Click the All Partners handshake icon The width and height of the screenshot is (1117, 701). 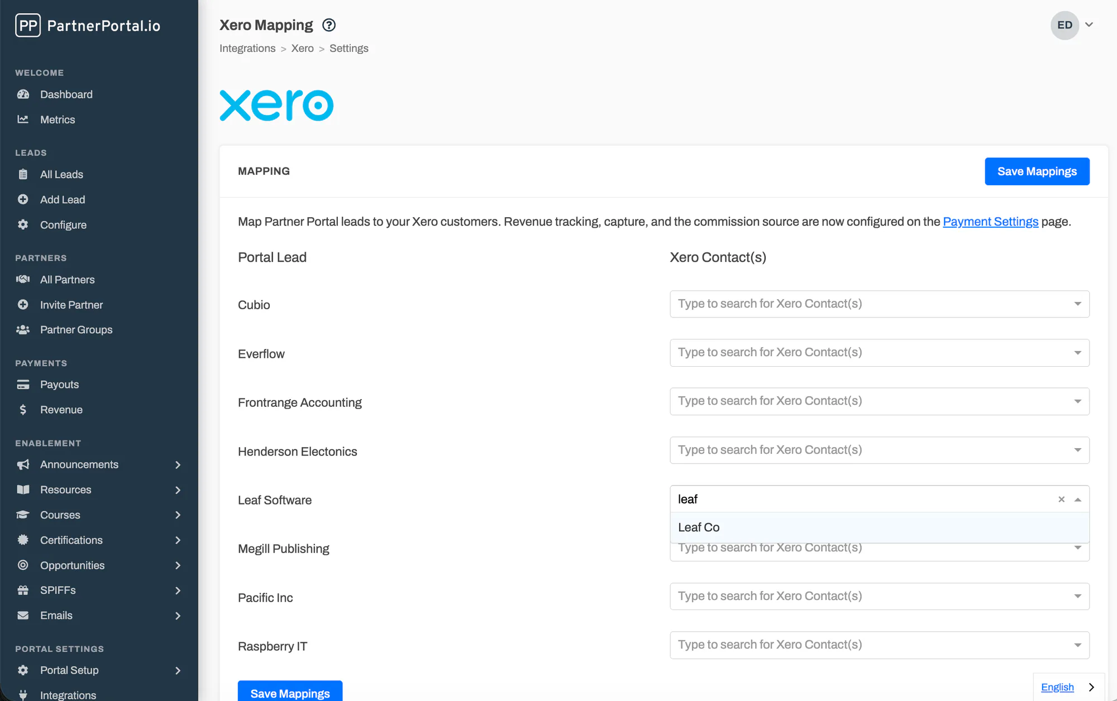(x=23, y=279)
